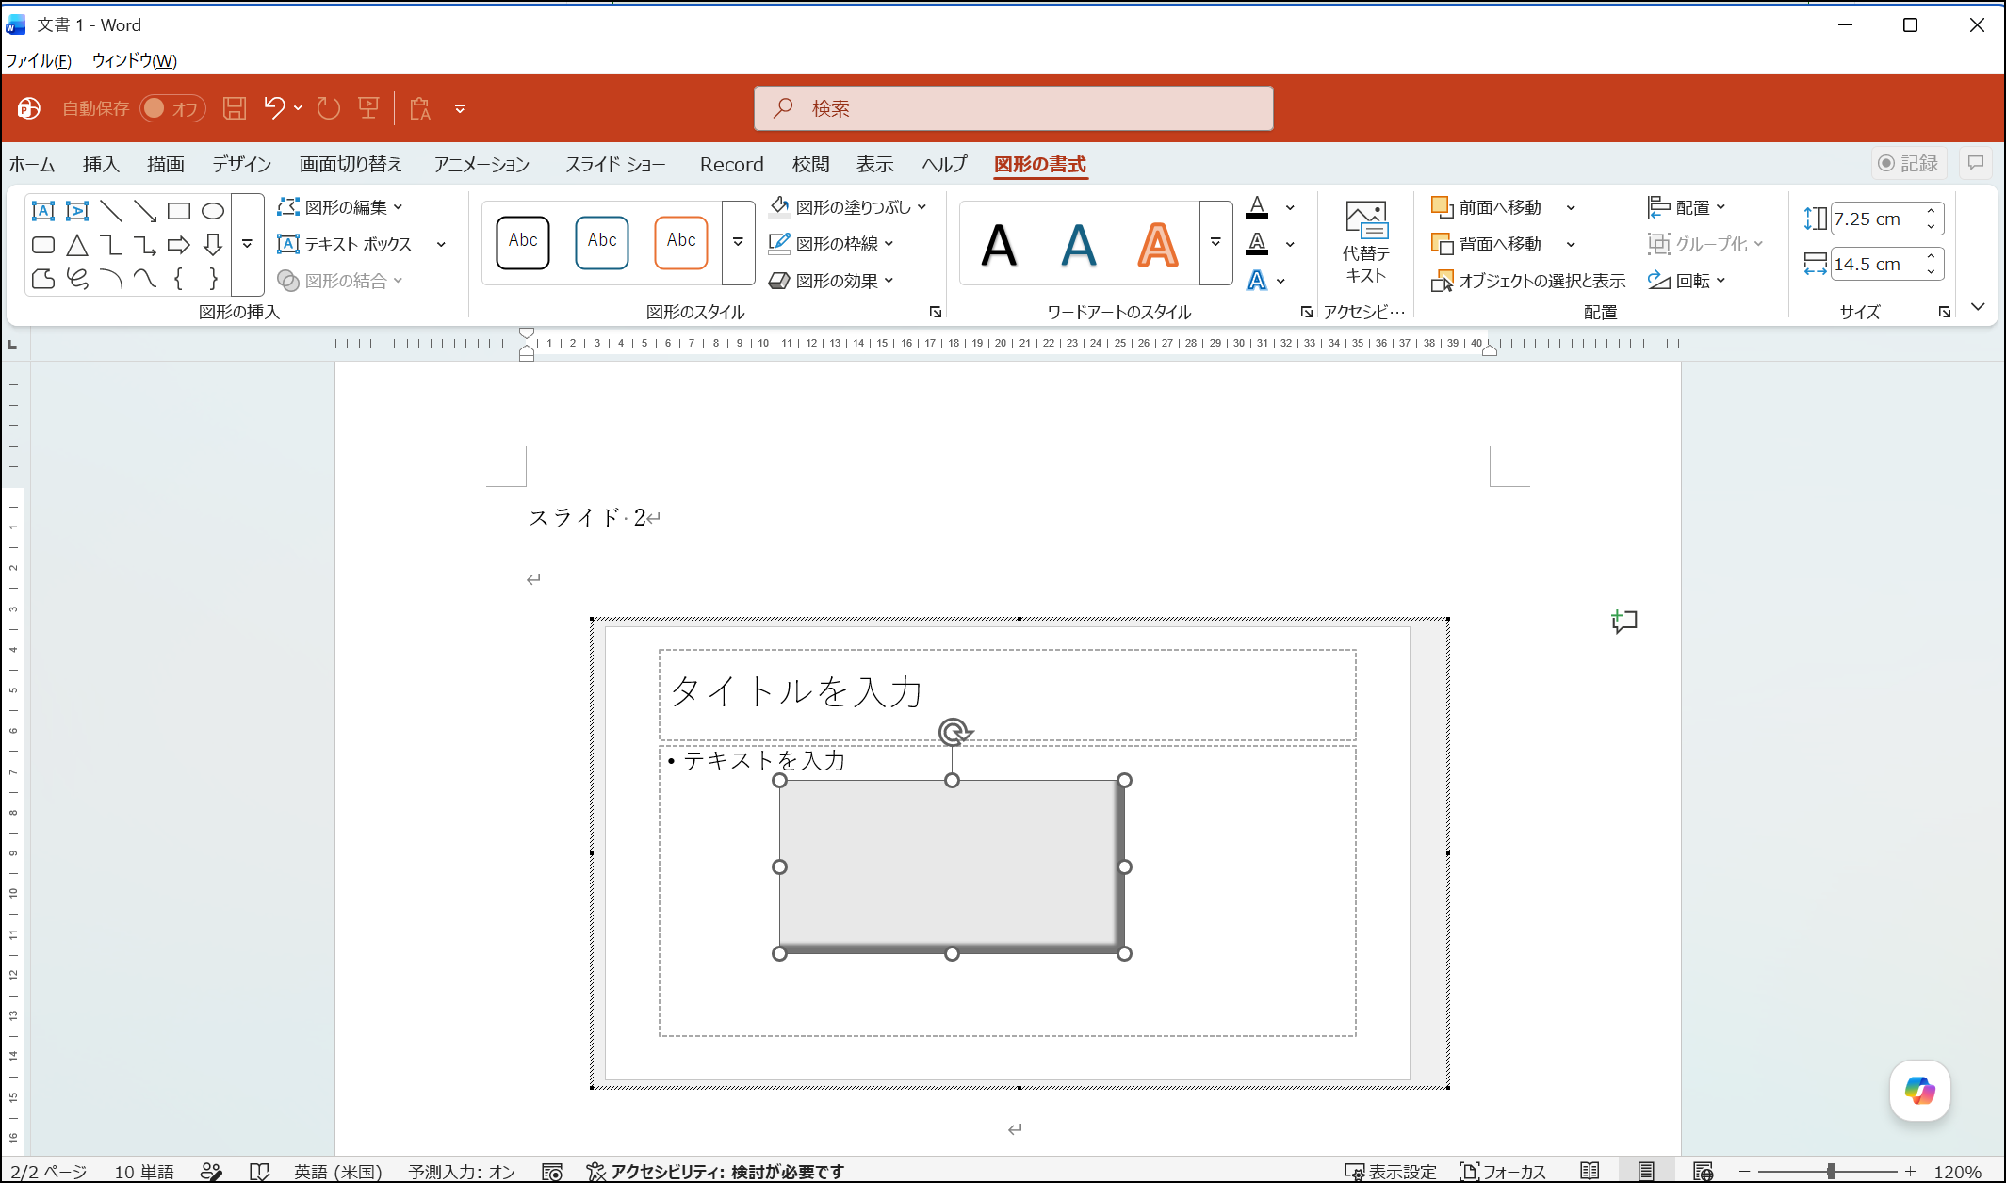Select the right arrow shape
Screen dimensions: 2006x1183
point(179,245)
